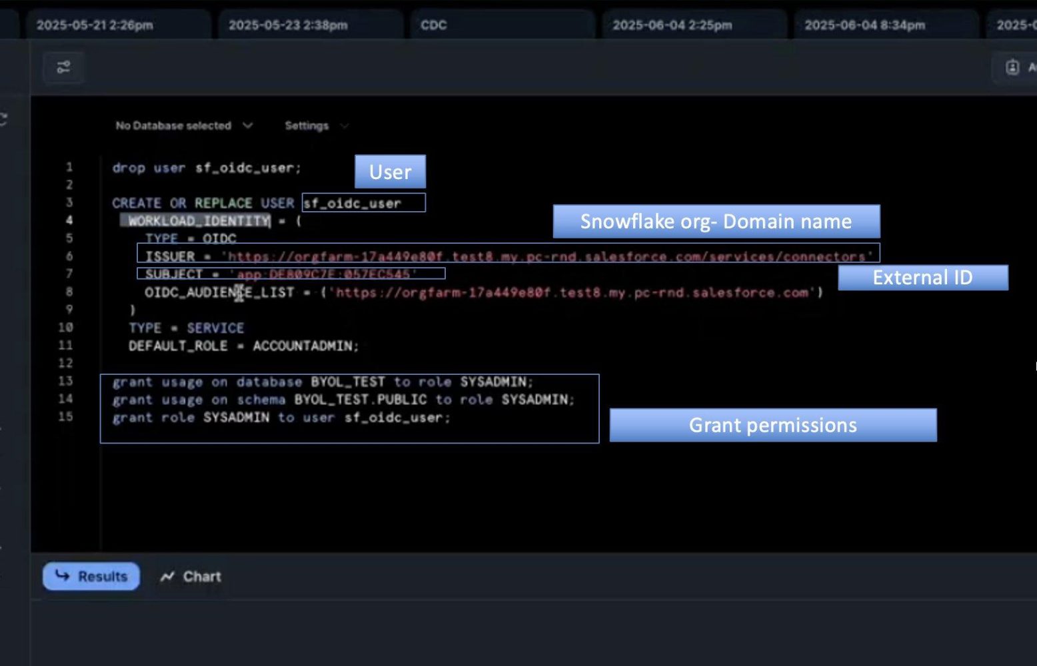Click line number 2 in the gutter
This screenshot has width=1037, height=666.
click(69, 185)
